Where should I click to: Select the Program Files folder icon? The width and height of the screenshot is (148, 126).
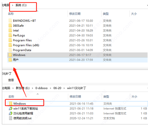[10, 40]
